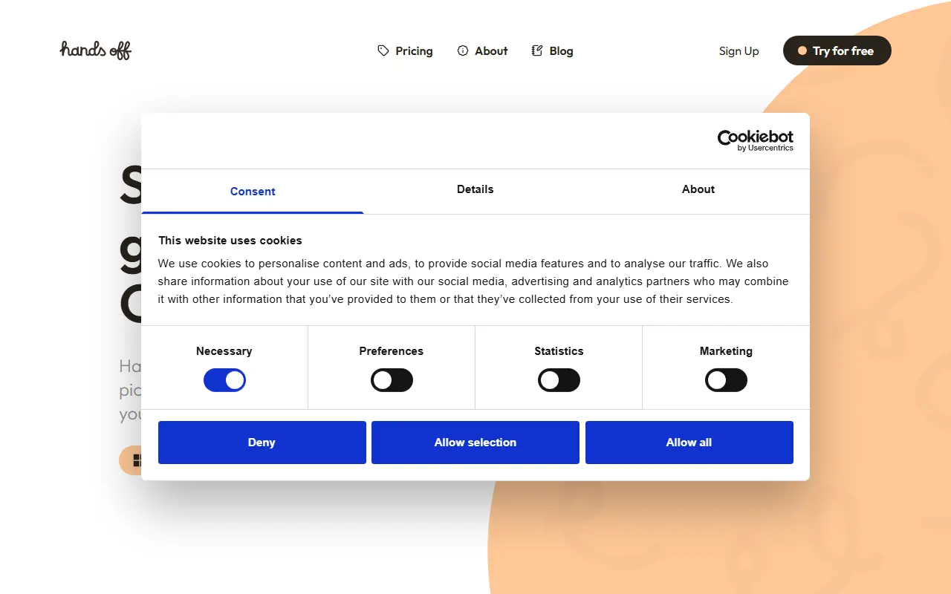Turn on the Marketing cookies switch

(x=726, y=380)
